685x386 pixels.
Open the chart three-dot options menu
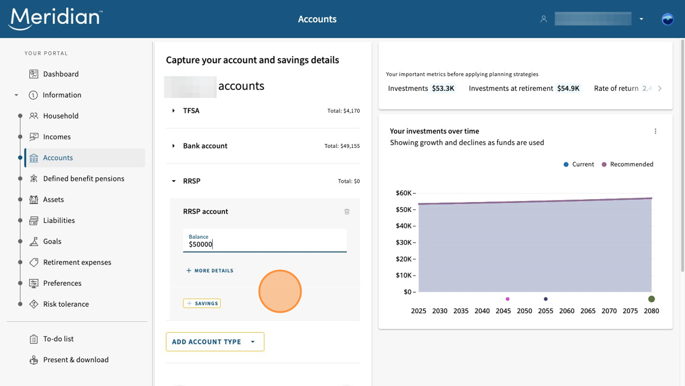tap(655, 131)
